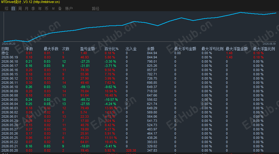Click the loss value -69.13
Image resolution: width=279 pixels, height=154 pixels.
(x=85, y=87)
